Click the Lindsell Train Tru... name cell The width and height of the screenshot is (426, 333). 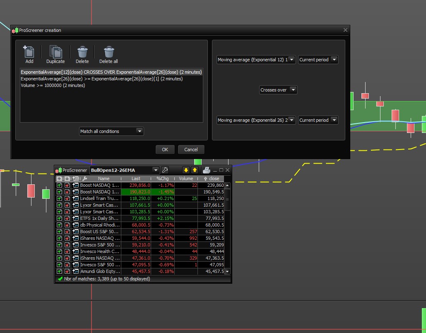pos(100,198)
